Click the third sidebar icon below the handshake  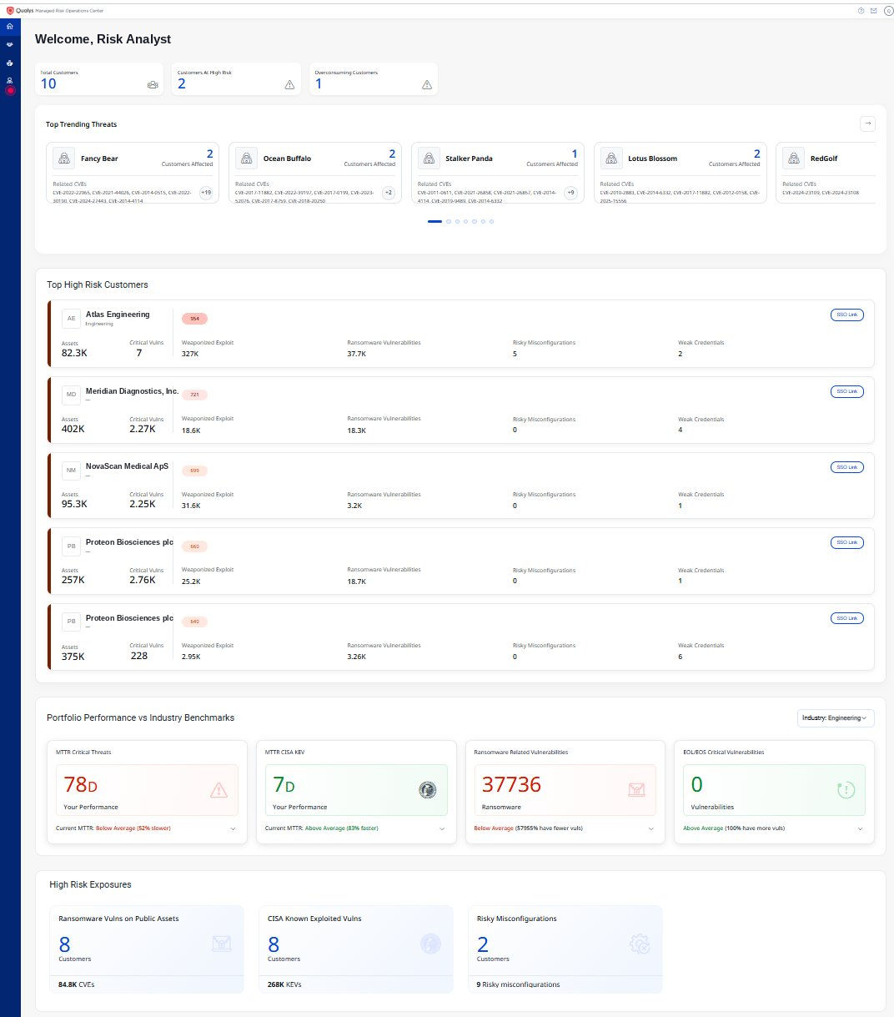pos(10,63)
